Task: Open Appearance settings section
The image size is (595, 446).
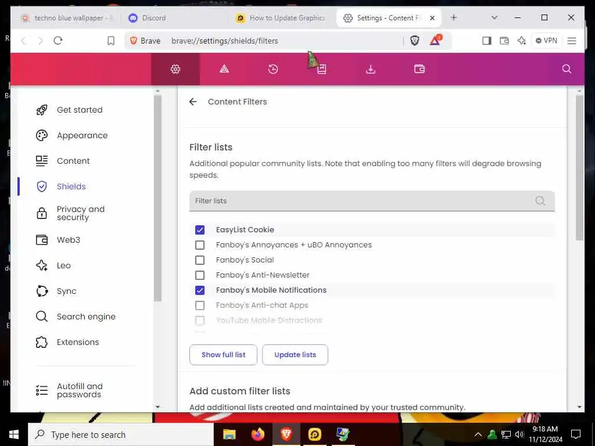Action: pos(82,135)
